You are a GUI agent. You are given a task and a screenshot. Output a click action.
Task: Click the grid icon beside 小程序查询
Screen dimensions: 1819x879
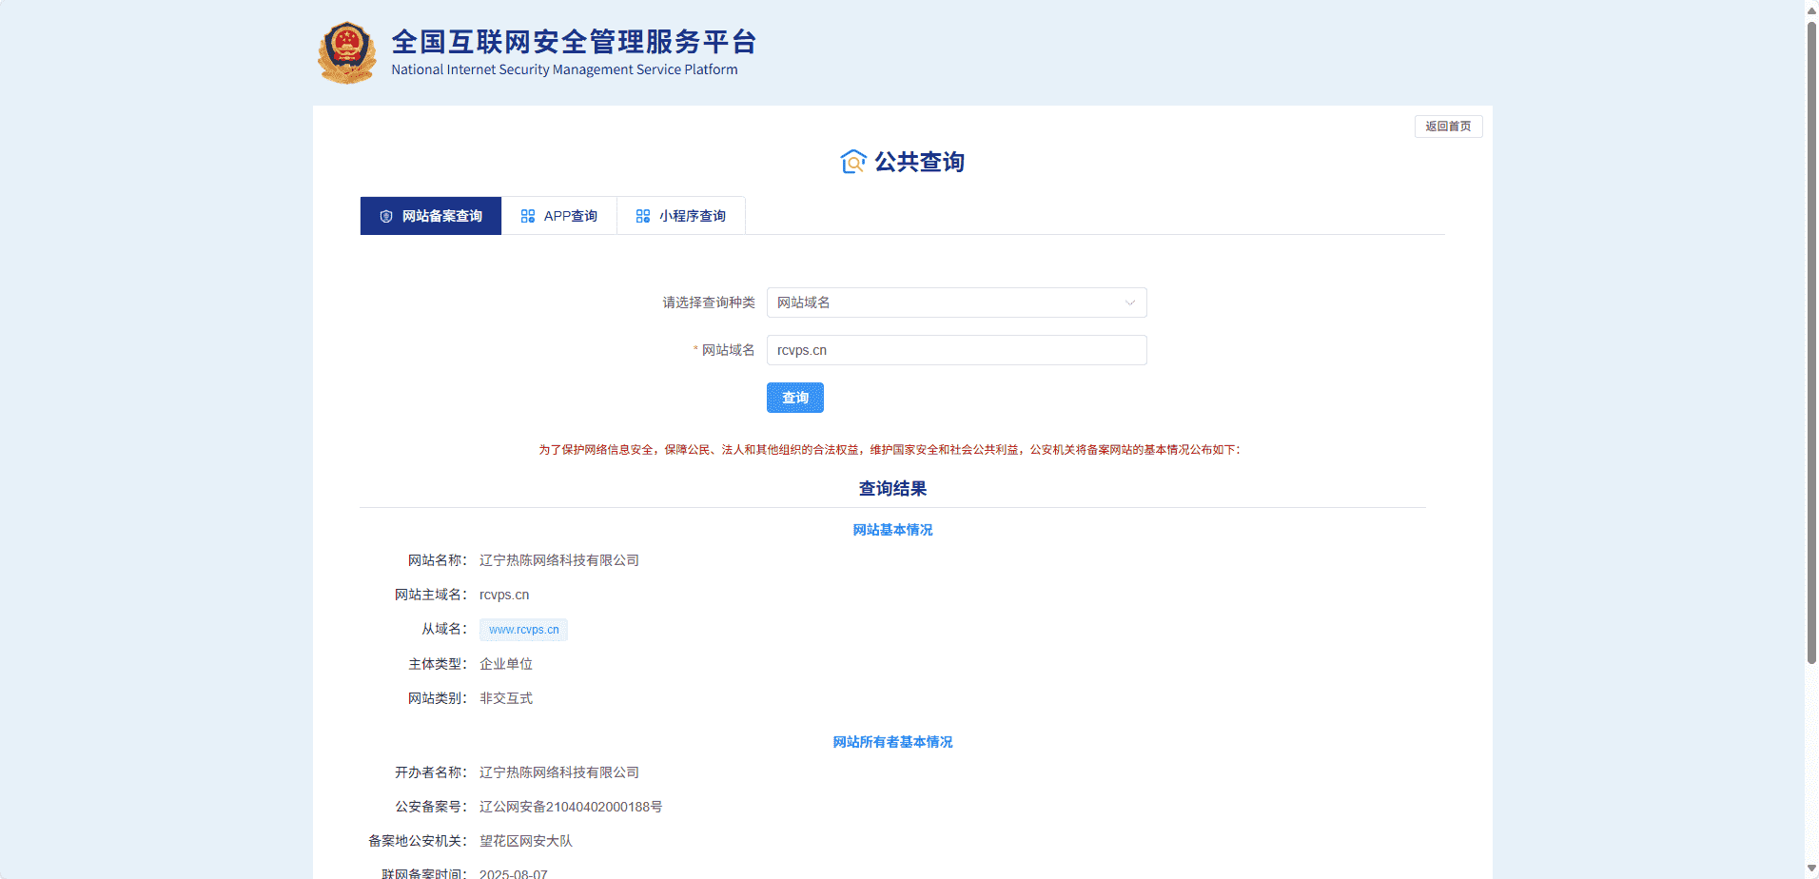[x=643, y=216]
